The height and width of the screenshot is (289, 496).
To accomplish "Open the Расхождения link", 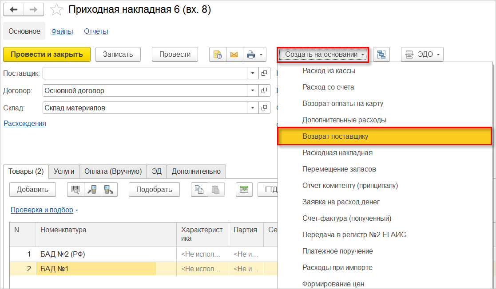I will point(25,124).
